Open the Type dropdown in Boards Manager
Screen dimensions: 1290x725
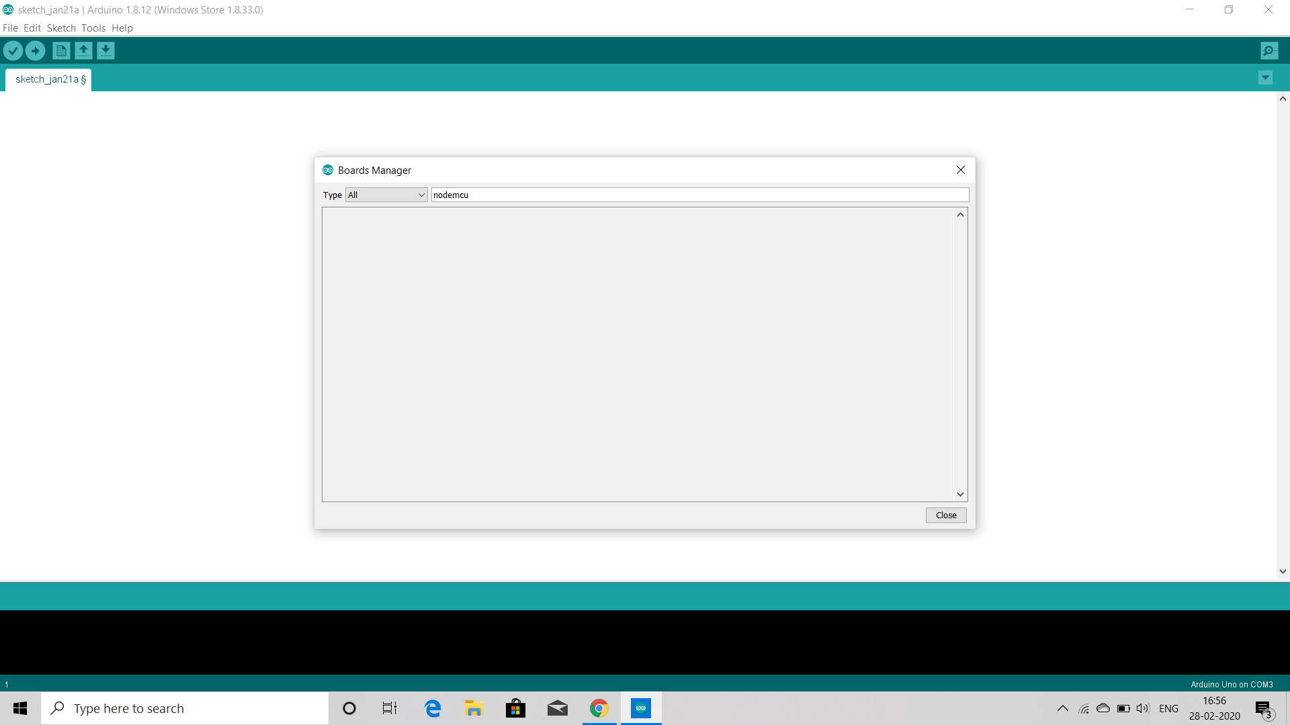[386, 195]
